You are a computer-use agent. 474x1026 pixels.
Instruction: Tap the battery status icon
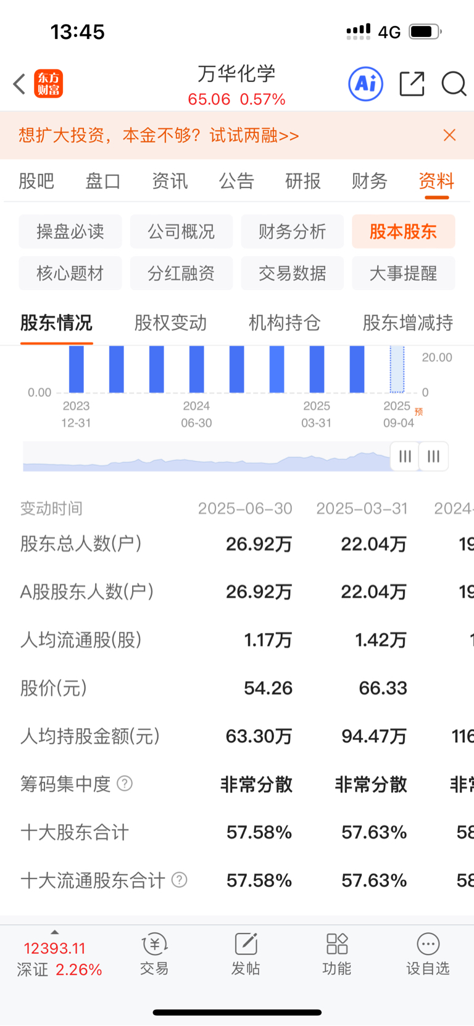[x=425, y=31]
